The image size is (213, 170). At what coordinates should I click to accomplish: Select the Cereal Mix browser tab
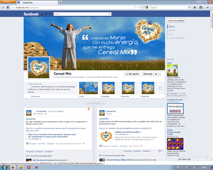37,3
